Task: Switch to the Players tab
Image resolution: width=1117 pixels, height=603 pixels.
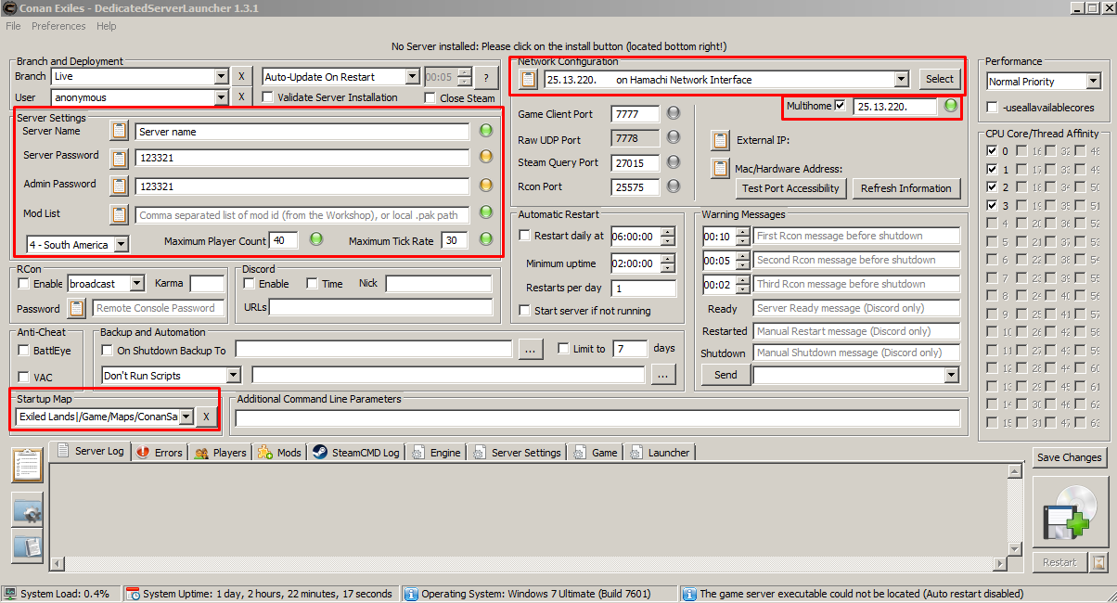Action: pos(221,453)
